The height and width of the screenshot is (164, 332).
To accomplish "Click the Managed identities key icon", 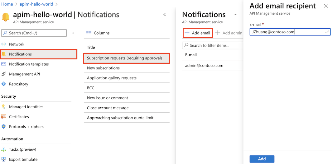I will point(4,107).
